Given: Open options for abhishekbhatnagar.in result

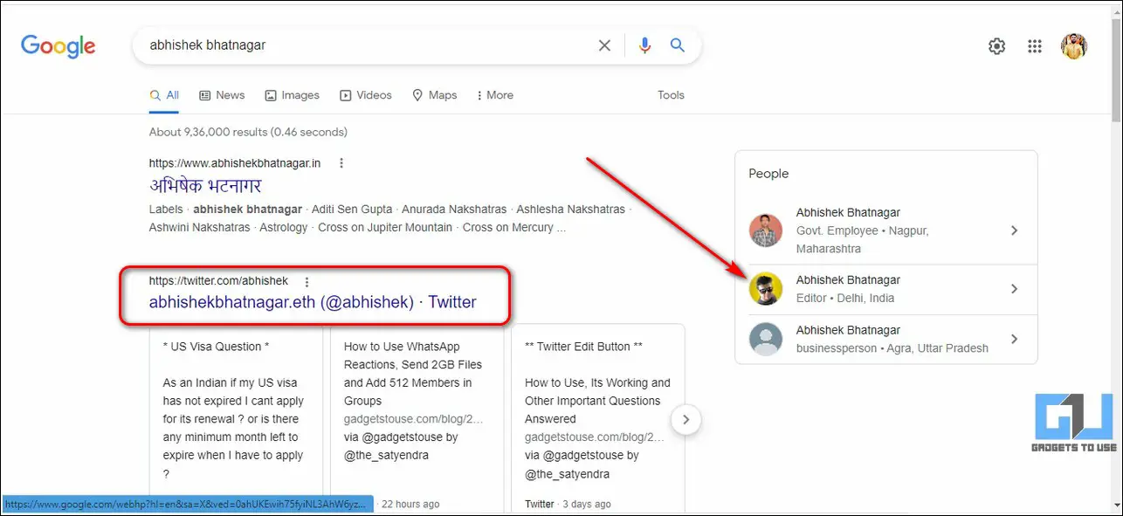Looking at the screenshot, I should coord(341,163).
